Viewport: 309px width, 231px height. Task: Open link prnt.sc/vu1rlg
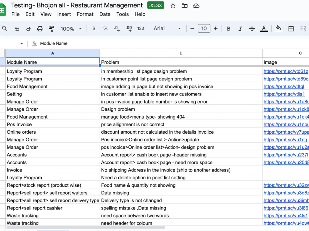pyautogui.click(x=285, y=140)
